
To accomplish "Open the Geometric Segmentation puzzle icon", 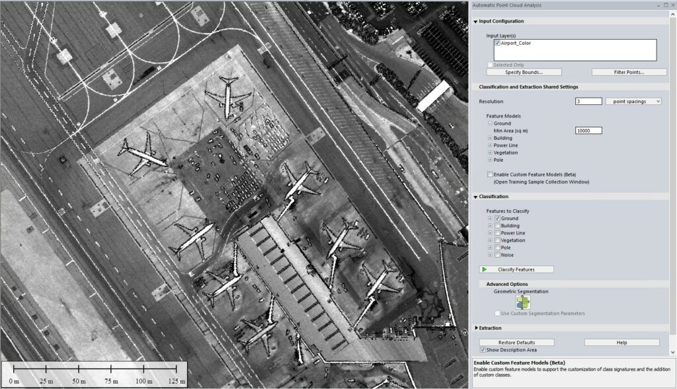I will 523,302.
